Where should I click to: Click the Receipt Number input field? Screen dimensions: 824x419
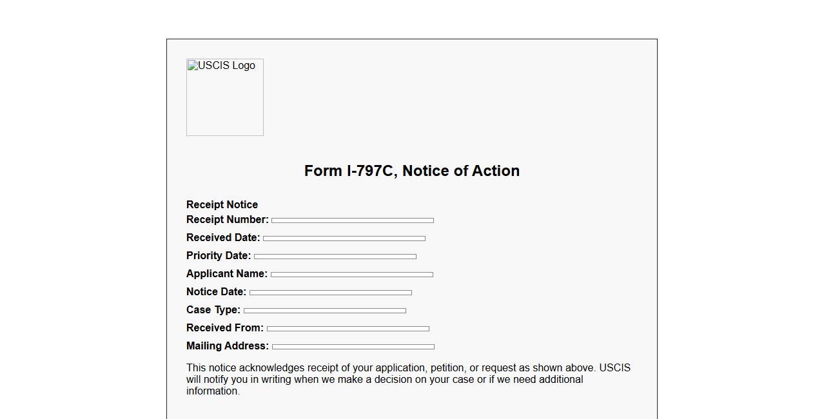click(352, 220)
